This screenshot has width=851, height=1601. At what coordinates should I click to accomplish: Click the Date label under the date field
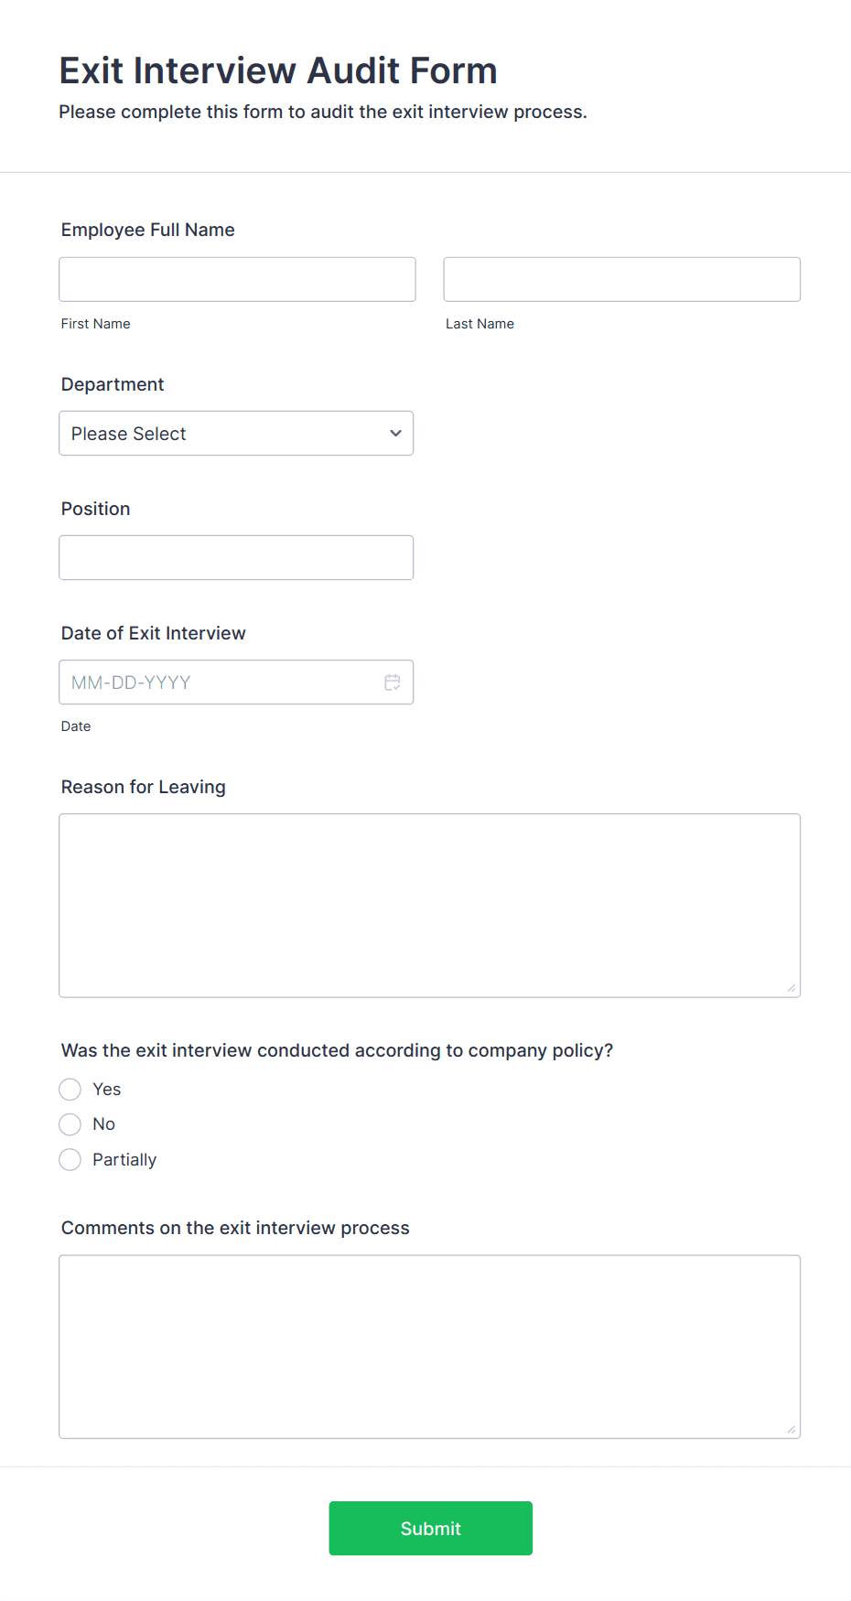click(x=75, y=725)
